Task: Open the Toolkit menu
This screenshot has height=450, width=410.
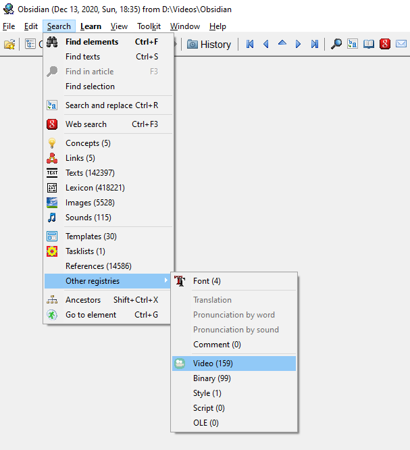Action: pyautogui.click(x=149, y=26)
